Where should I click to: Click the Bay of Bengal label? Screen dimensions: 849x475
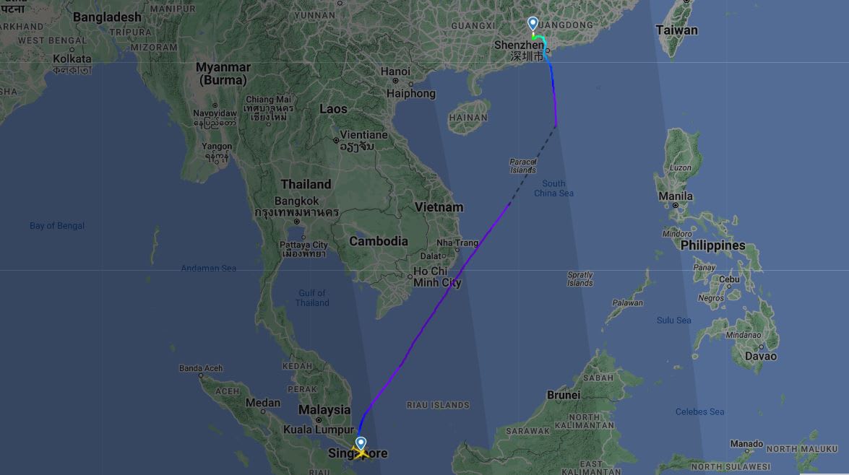57,226
